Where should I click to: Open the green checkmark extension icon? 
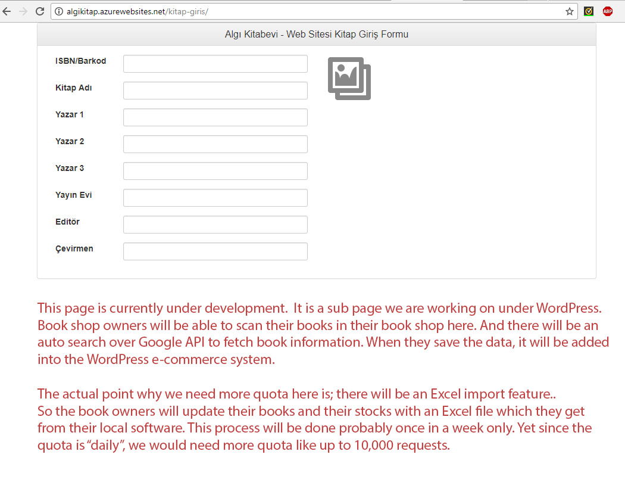(x=589, y=11)
